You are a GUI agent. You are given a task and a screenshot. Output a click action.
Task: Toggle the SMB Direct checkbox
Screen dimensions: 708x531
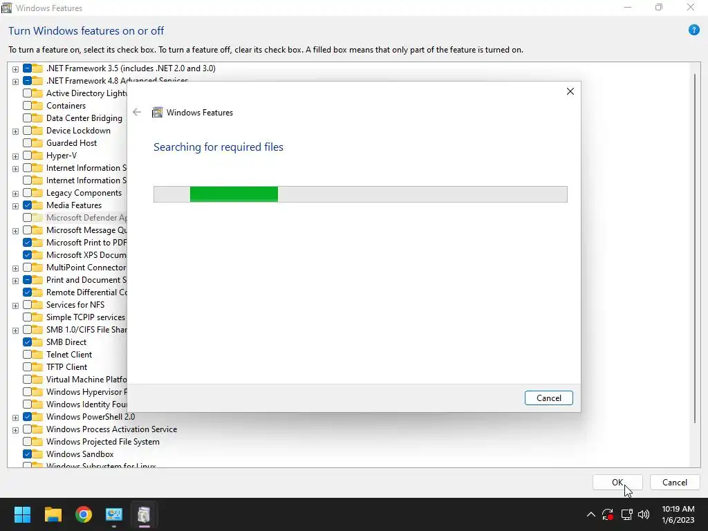click(x=27, y=342)
